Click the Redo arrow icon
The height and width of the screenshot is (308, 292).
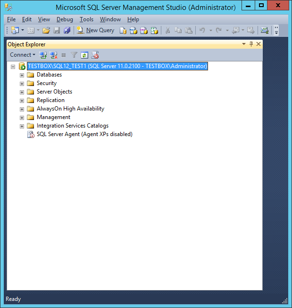(x=219, y=30)
